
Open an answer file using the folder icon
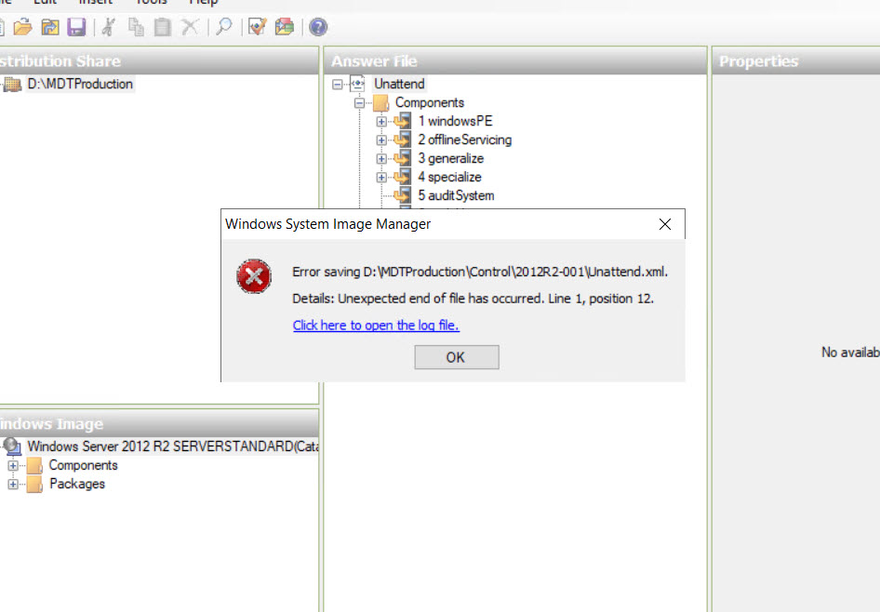pyautogui.click(x=23, y=27)
